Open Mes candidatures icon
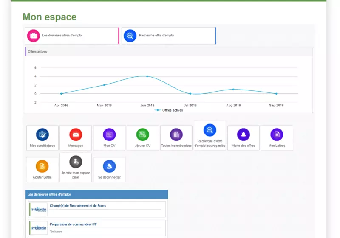This screenshot has width=340, height=238. click(42, 134)
